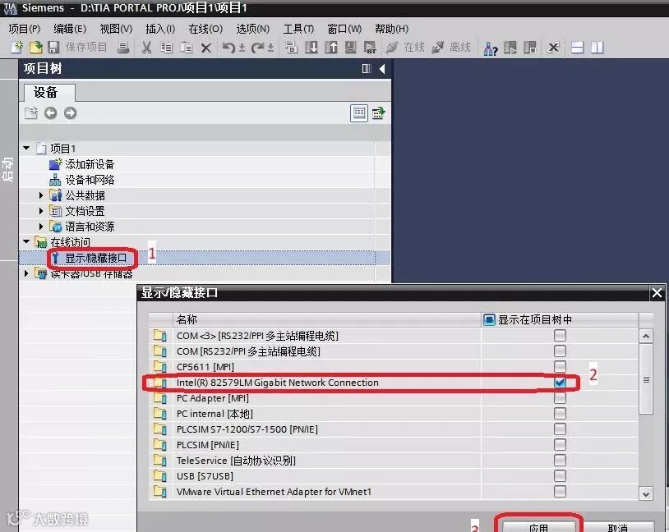Click the Paste toolbar icon

pyautogui.click(x=186, y=48)
